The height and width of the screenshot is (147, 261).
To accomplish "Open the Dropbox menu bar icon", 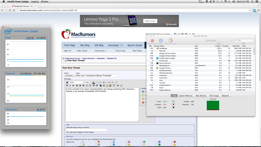I will (x=207, y=2).
